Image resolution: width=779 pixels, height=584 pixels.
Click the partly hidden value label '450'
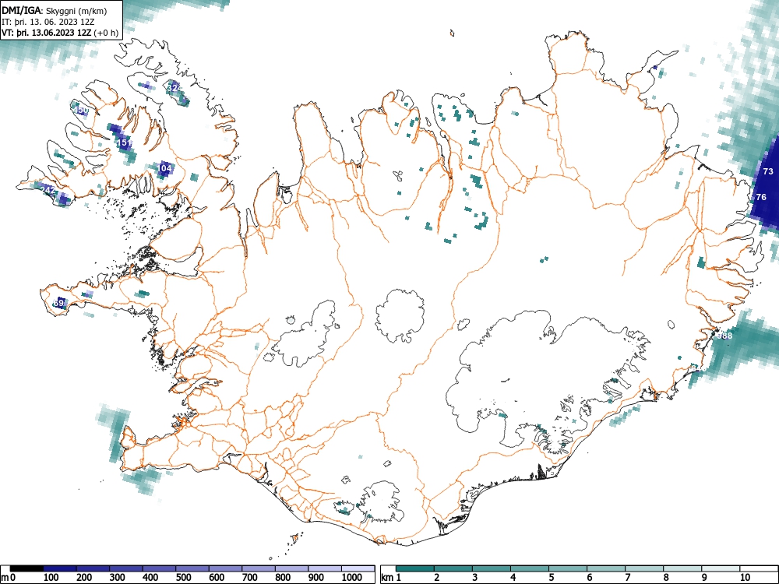81,111
